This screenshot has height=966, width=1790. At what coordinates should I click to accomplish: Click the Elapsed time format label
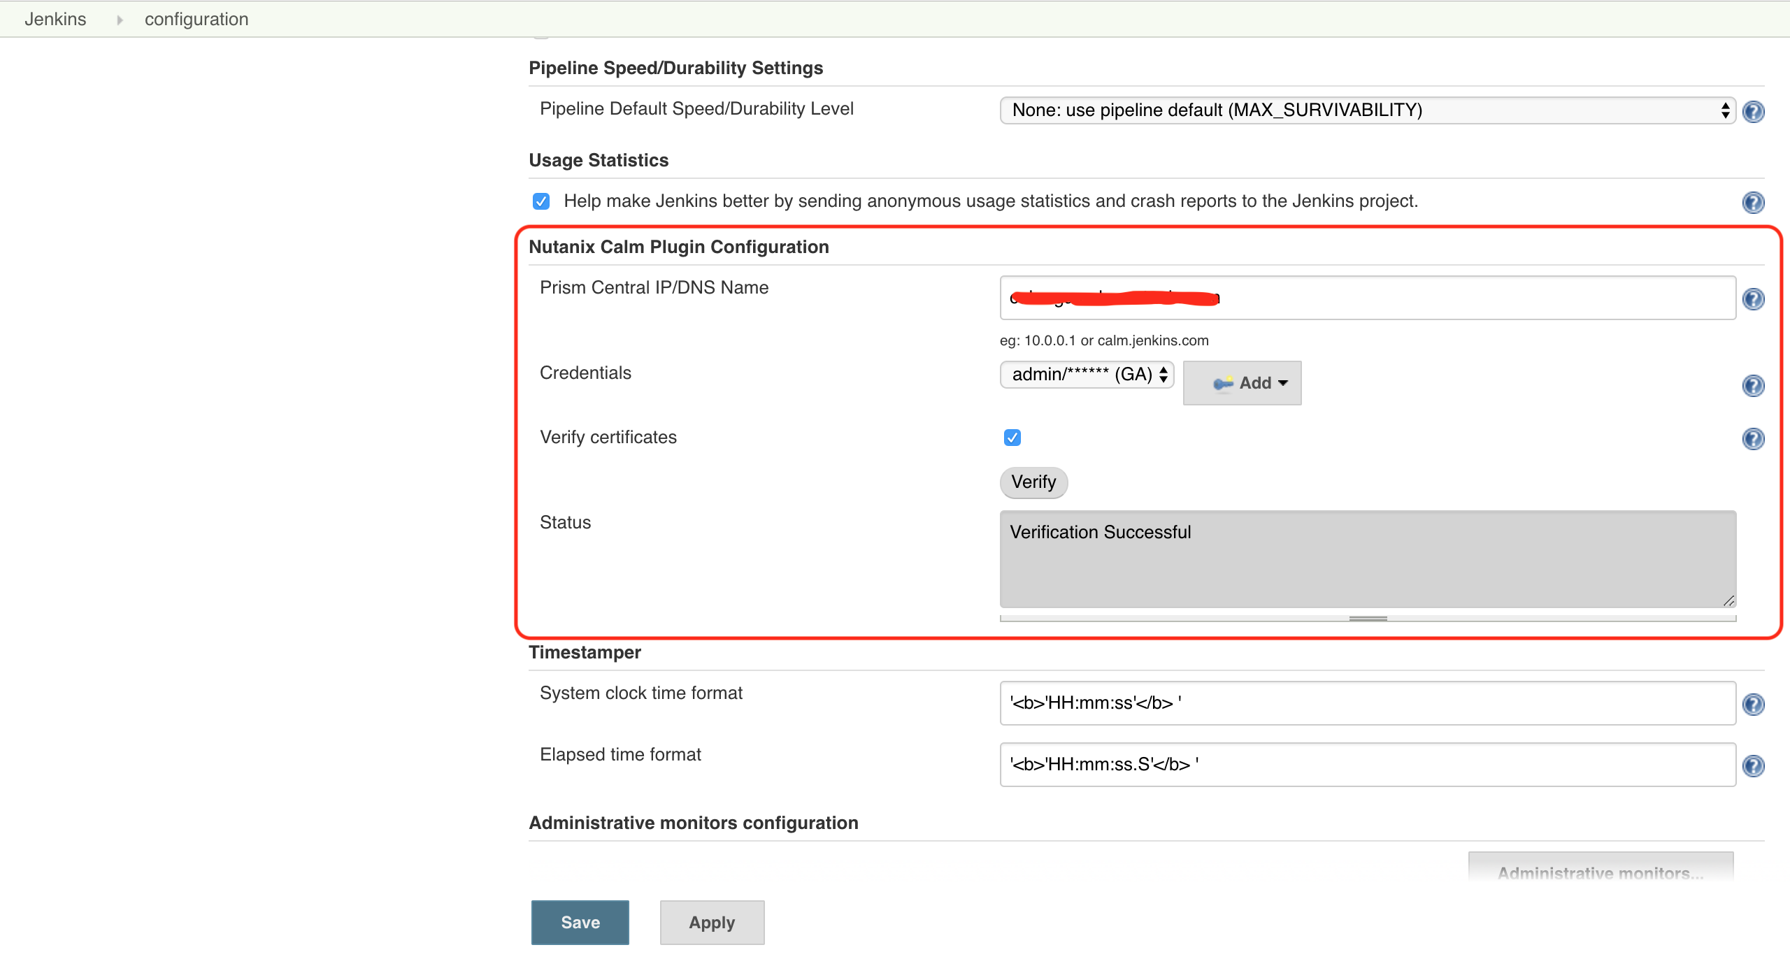620,754
